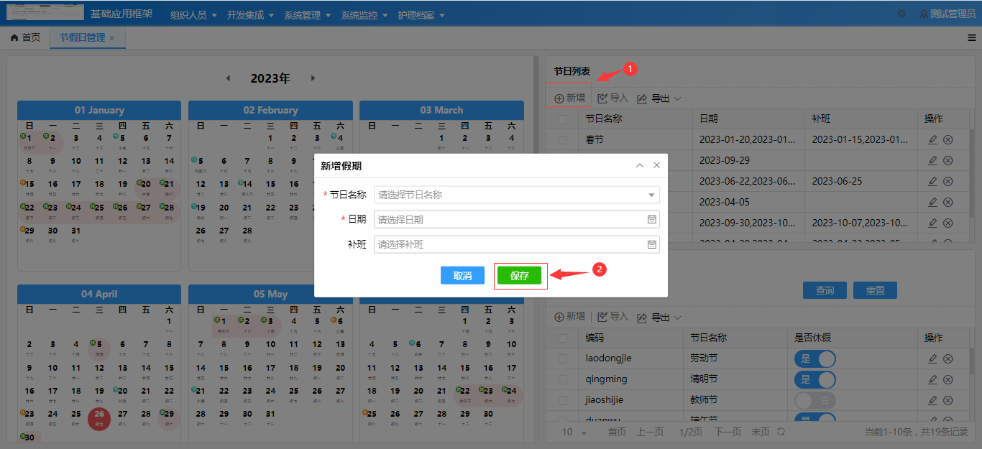Close the 新增假期 dialog with X icon
The width and height of the screenshot is (982, 449).
656,165
